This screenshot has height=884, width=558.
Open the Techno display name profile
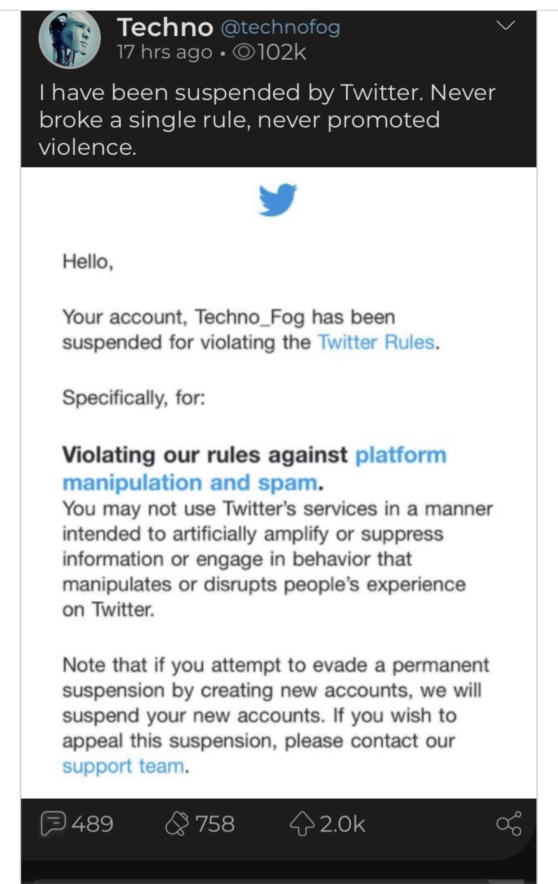165,27
